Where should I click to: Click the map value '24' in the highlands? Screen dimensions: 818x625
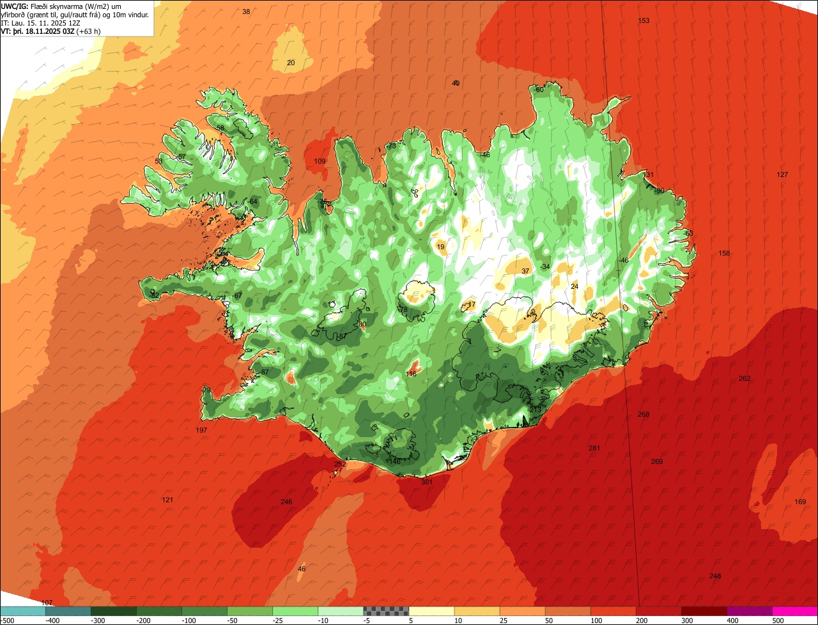point(575,286)
